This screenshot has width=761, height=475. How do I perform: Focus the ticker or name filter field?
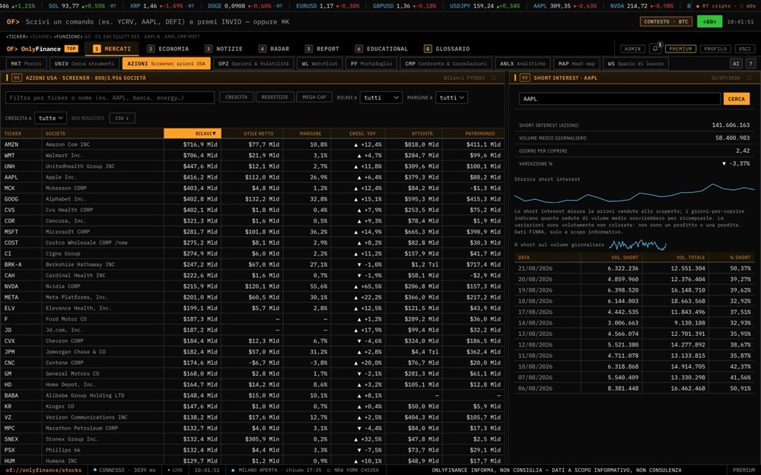coord(110,97)
